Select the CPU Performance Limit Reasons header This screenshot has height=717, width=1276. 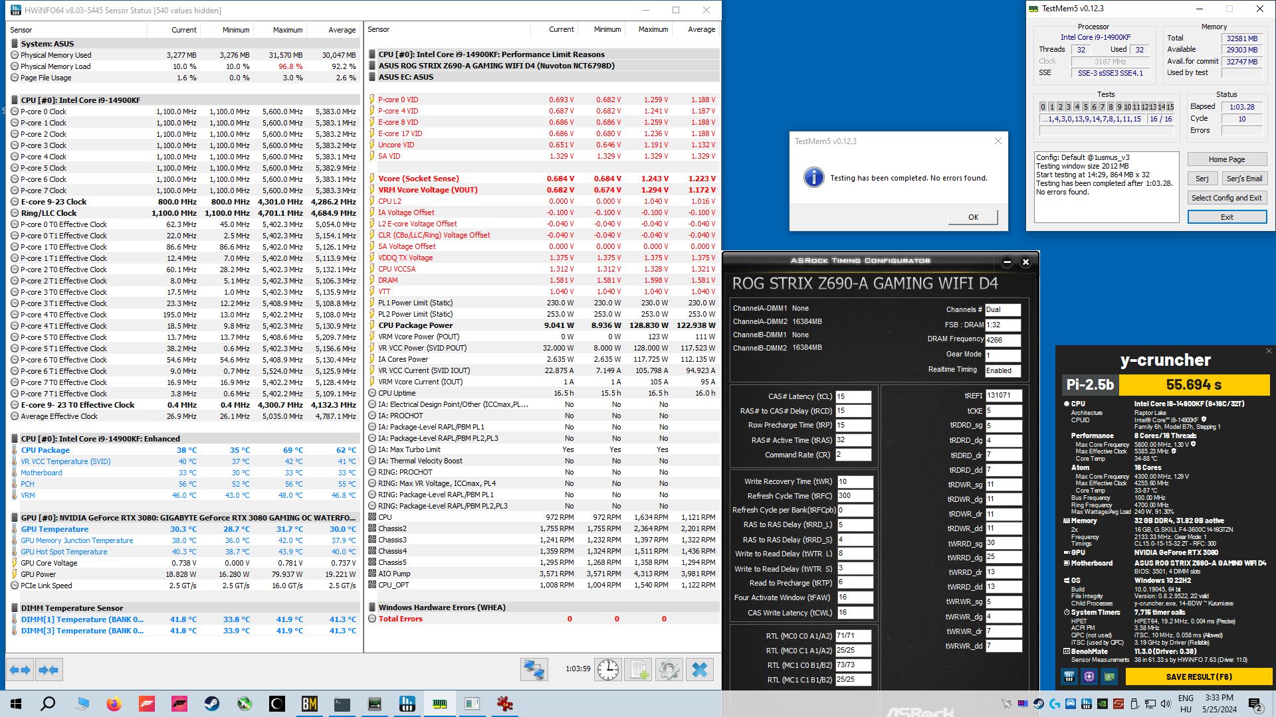click(544, 54)
